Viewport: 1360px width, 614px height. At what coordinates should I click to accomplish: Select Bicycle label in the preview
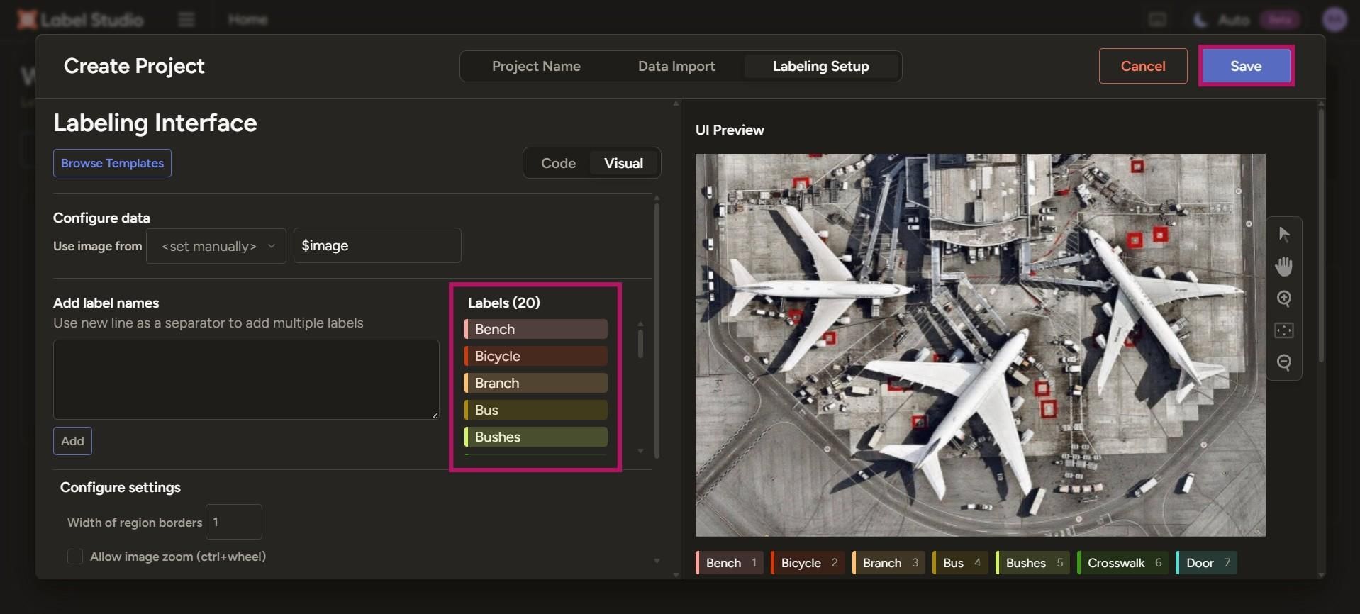808,563
